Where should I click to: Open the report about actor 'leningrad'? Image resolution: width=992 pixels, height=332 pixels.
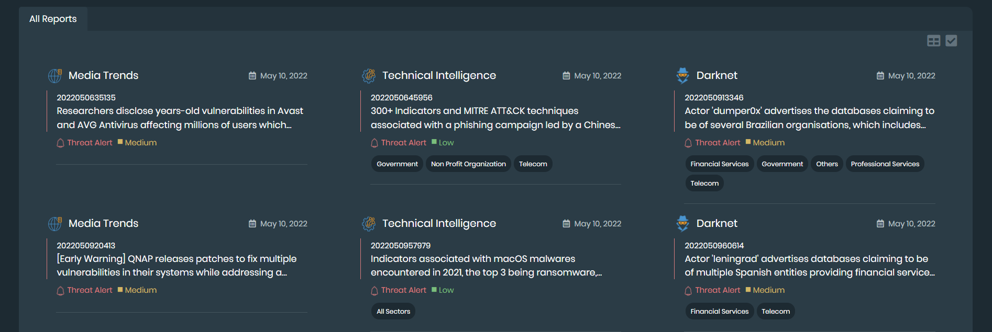(809, 266)
